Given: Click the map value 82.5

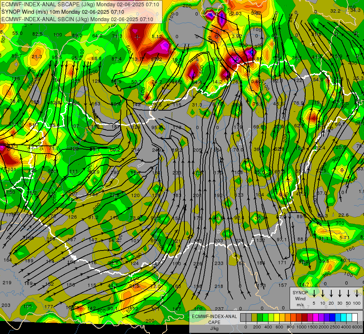Looking at the screenshot, I should tap(38, 34).
